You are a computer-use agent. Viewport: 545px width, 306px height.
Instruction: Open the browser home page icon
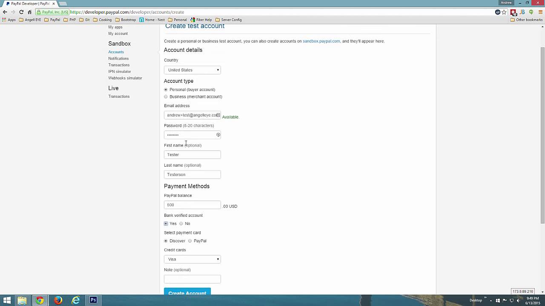point(29,12)
